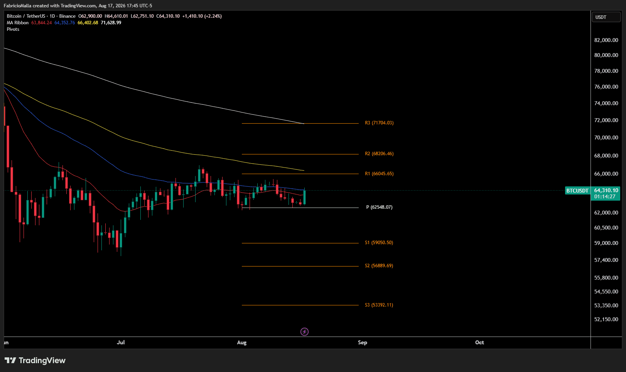
Task: Click the 82,000.00 price axis label
Action: point(606,40)
